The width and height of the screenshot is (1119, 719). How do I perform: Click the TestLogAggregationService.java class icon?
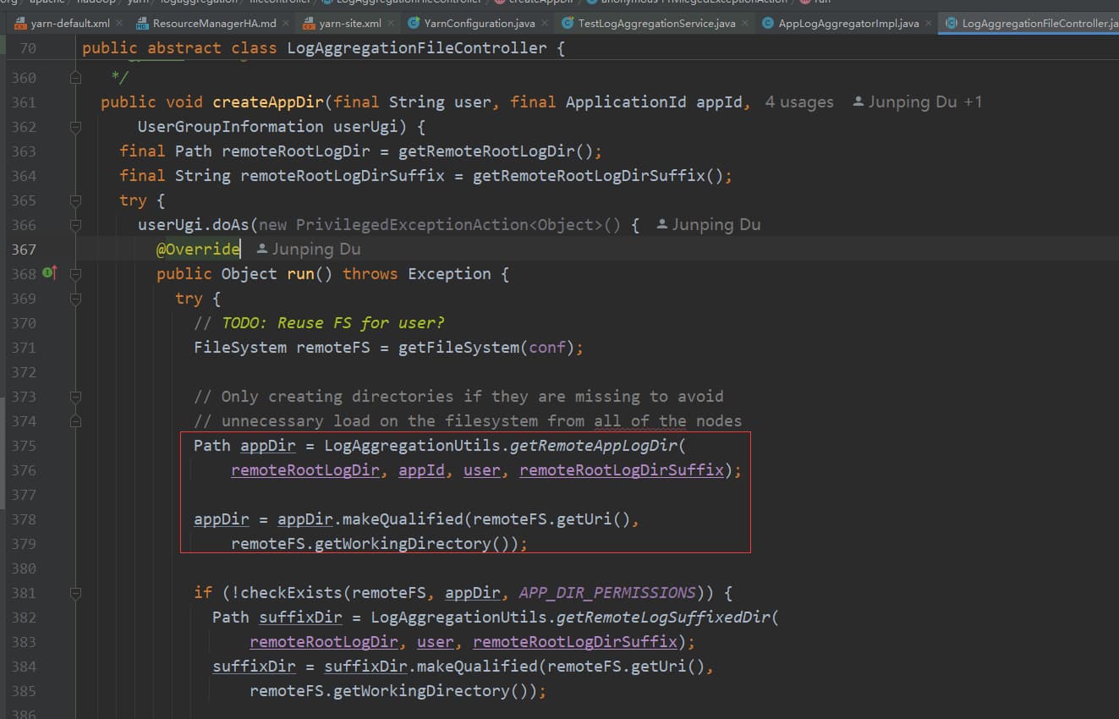568,23
